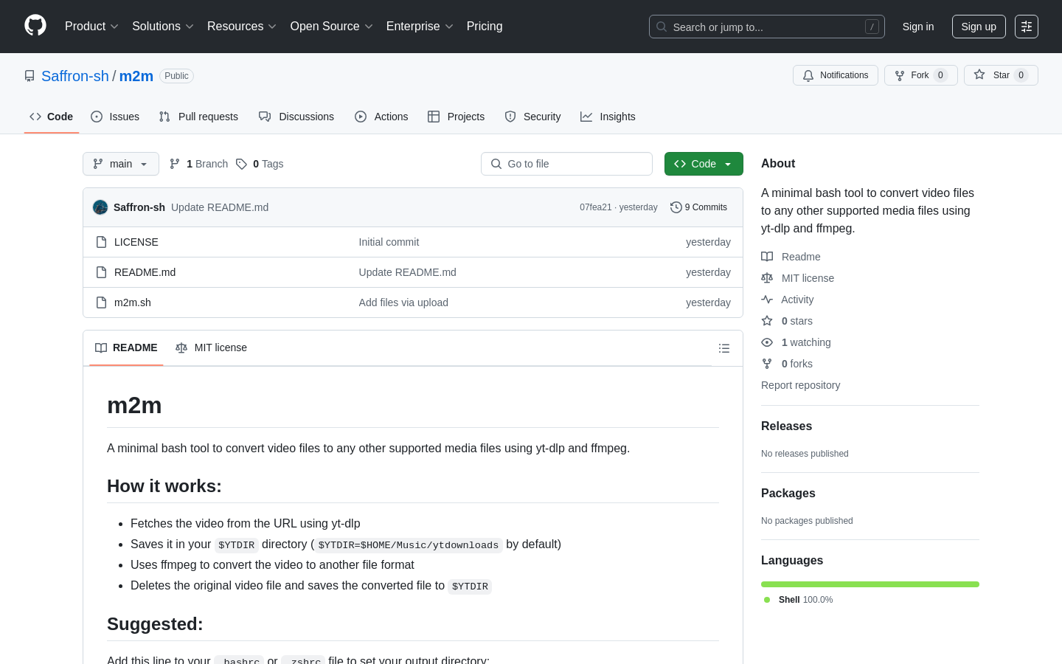Image resolution: width=1062 pixels, height=664 pixels.
Task: Switch to the Actions tab
Action: click(381, 117)
